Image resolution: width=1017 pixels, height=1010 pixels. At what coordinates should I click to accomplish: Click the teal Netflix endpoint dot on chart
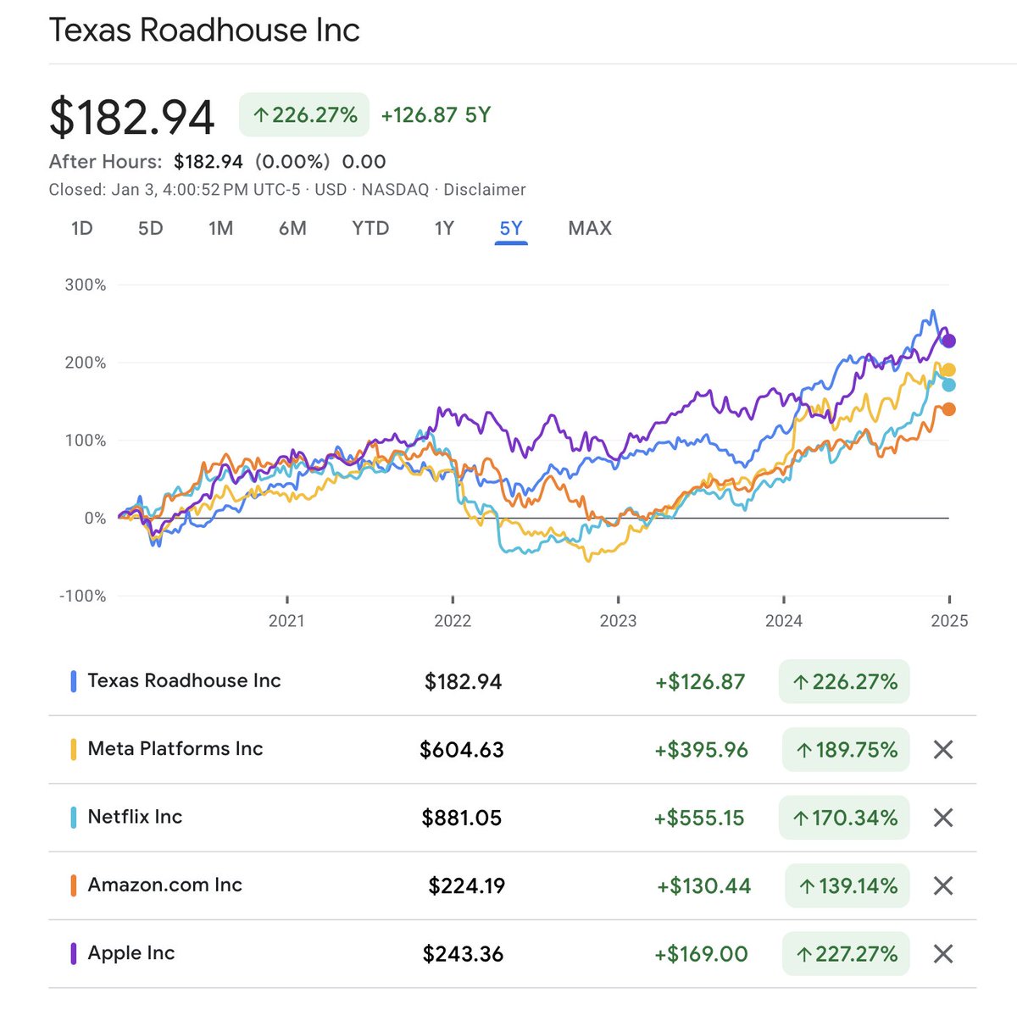(x=949, y=385)
